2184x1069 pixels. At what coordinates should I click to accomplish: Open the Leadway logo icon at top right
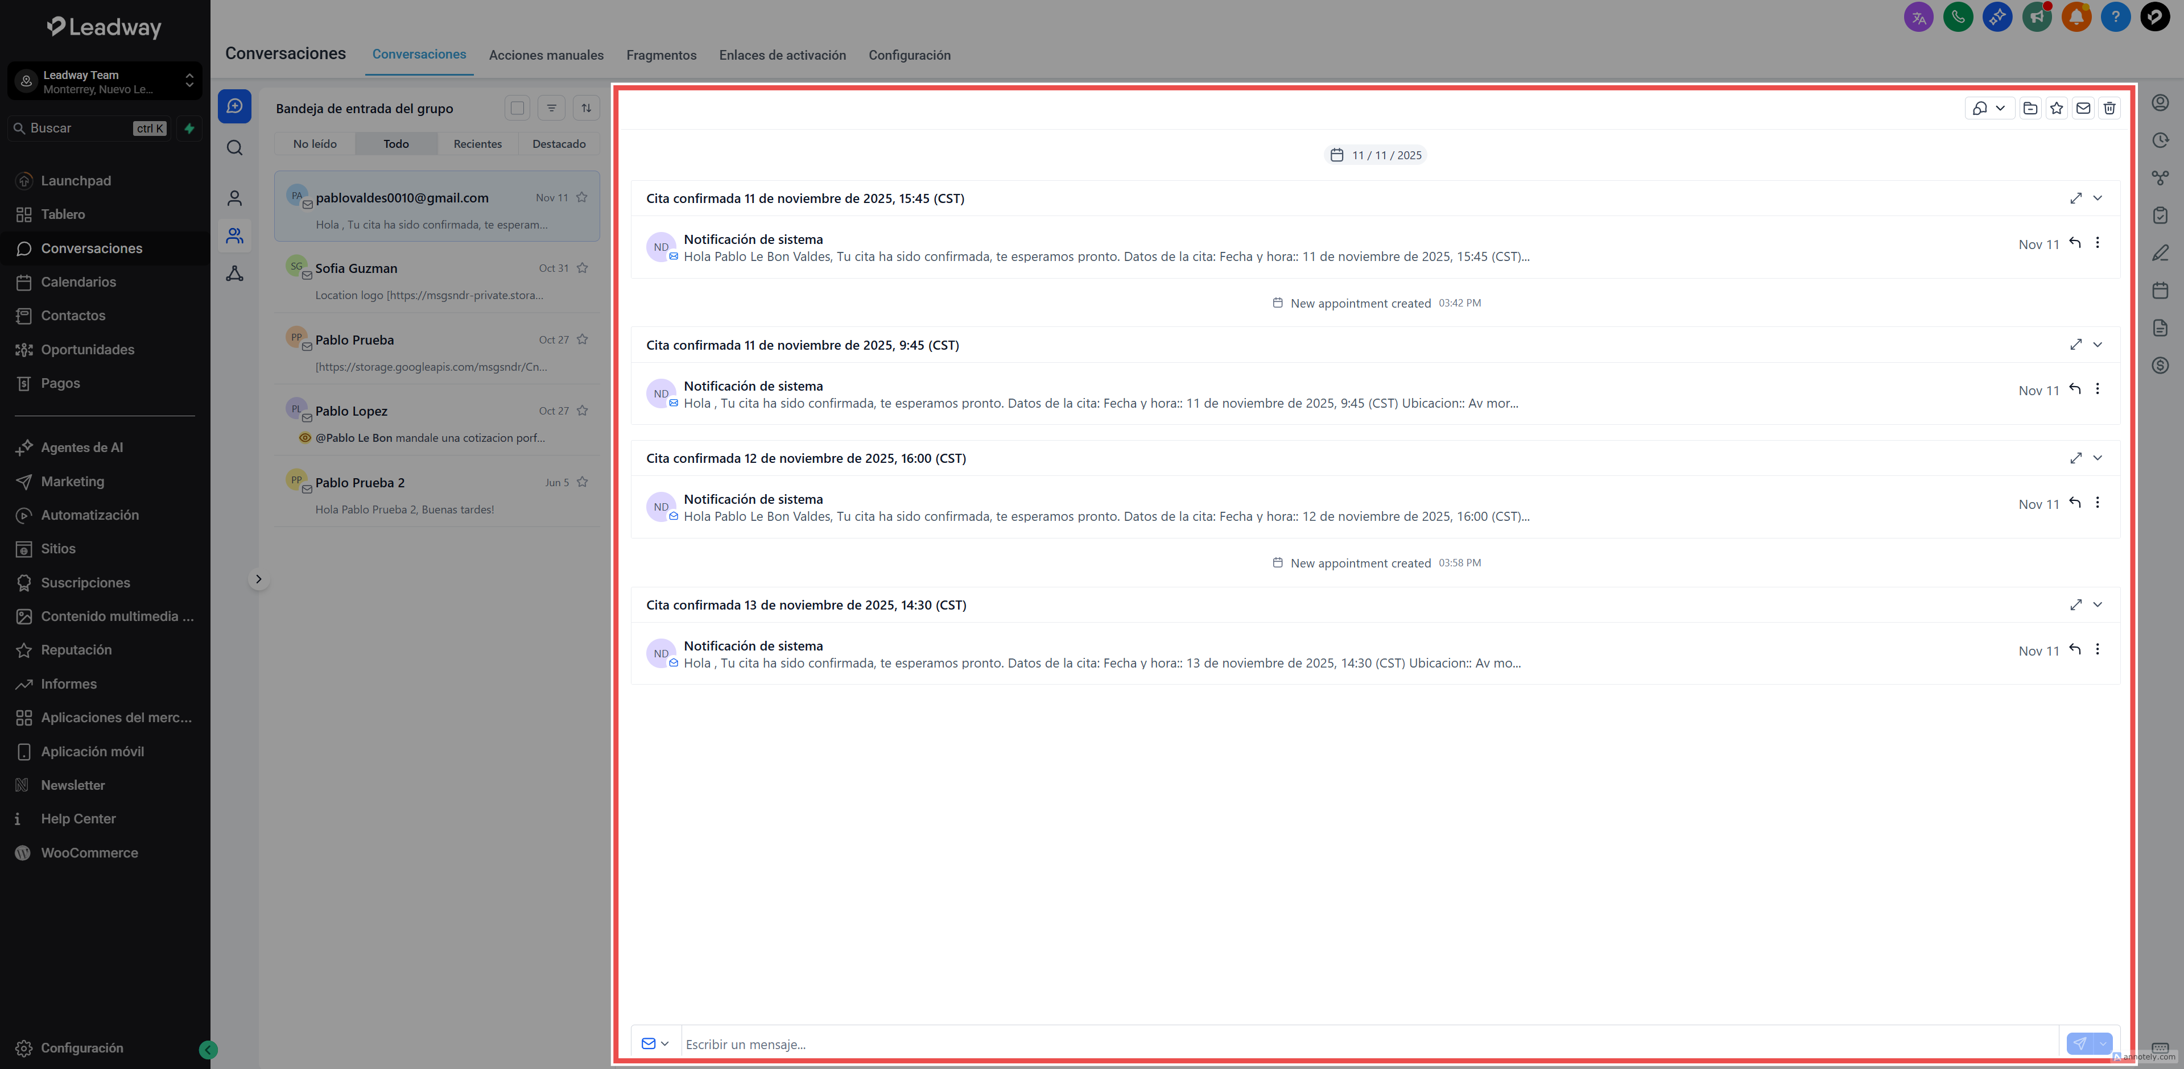tap(2154, 17)
